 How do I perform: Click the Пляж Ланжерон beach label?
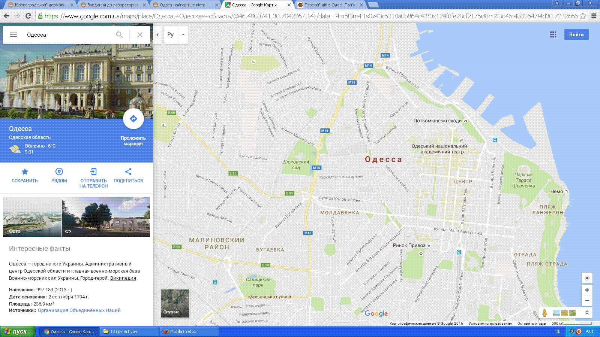(x=547, y=210)
